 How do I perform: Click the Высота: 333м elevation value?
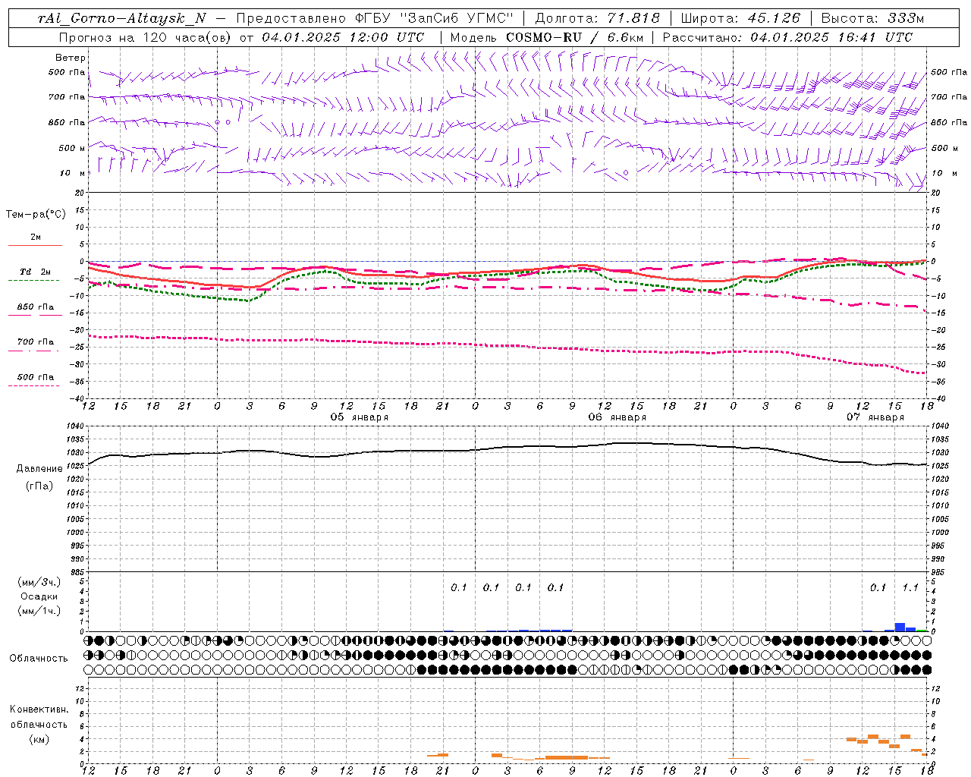pyautogui.click(x=873, y=18)
